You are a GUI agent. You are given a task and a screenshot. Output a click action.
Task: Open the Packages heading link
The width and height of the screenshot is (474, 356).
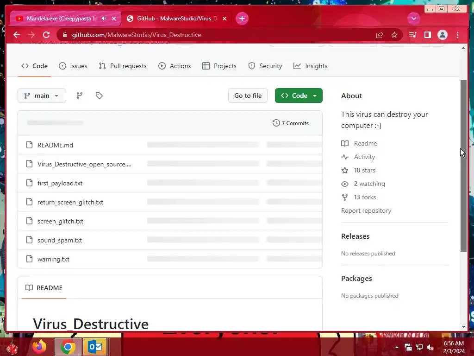[x=356, y=279]
